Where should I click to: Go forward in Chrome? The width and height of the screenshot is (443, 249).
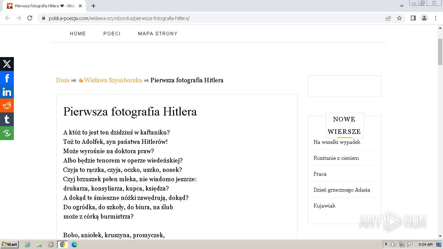point(19,18)
